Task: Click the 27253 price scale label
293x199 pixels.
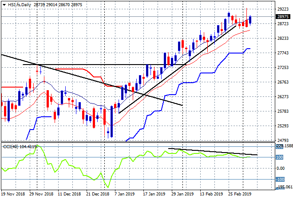Action: [283, 67]
